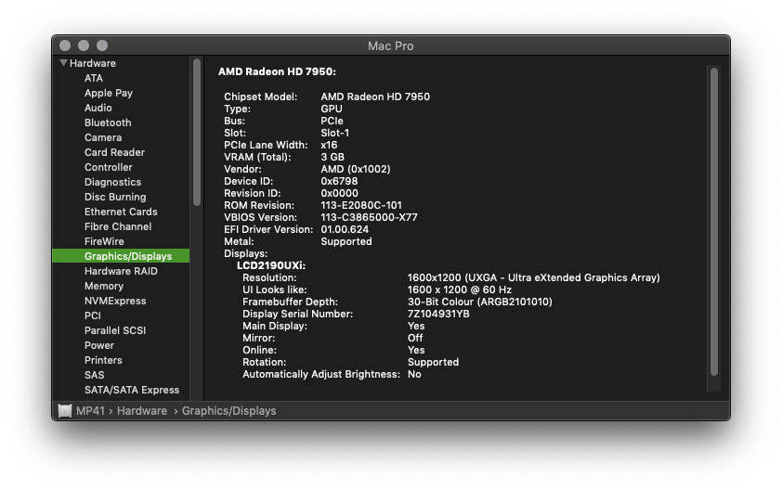Click the VBIOS Version value 113-C3865000-X77
782x489 pixels.
pos(369,217)
